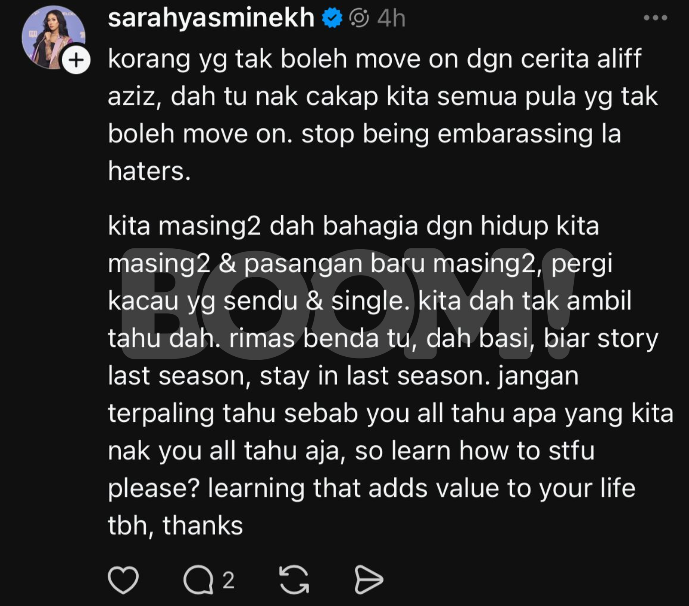Follow sarahyasminekh using the plus badge

pos(76,60)
